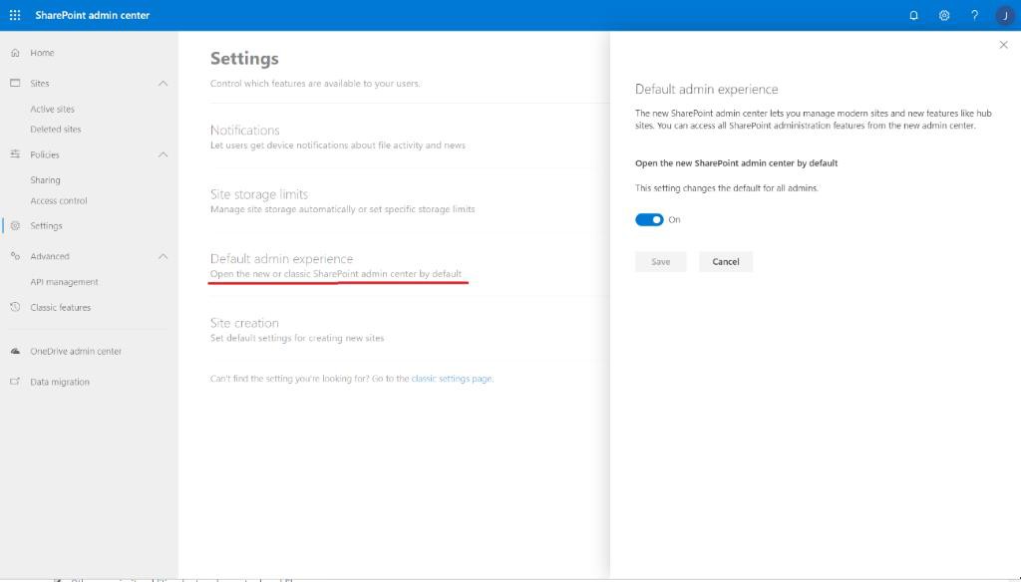Open the Notifications setting
This screenshot has height=582, width=1021.
245,131
